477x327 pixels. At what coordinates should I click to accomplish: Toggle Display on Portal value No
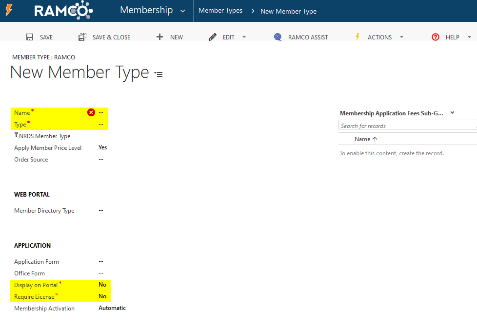tap(102, 285)
